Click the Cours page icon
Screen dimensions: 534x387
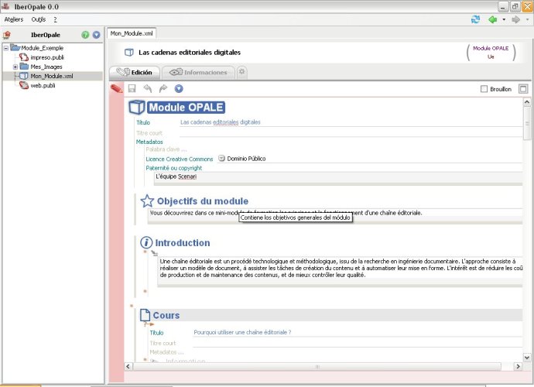pyautogui.click(x=145, y=315)
